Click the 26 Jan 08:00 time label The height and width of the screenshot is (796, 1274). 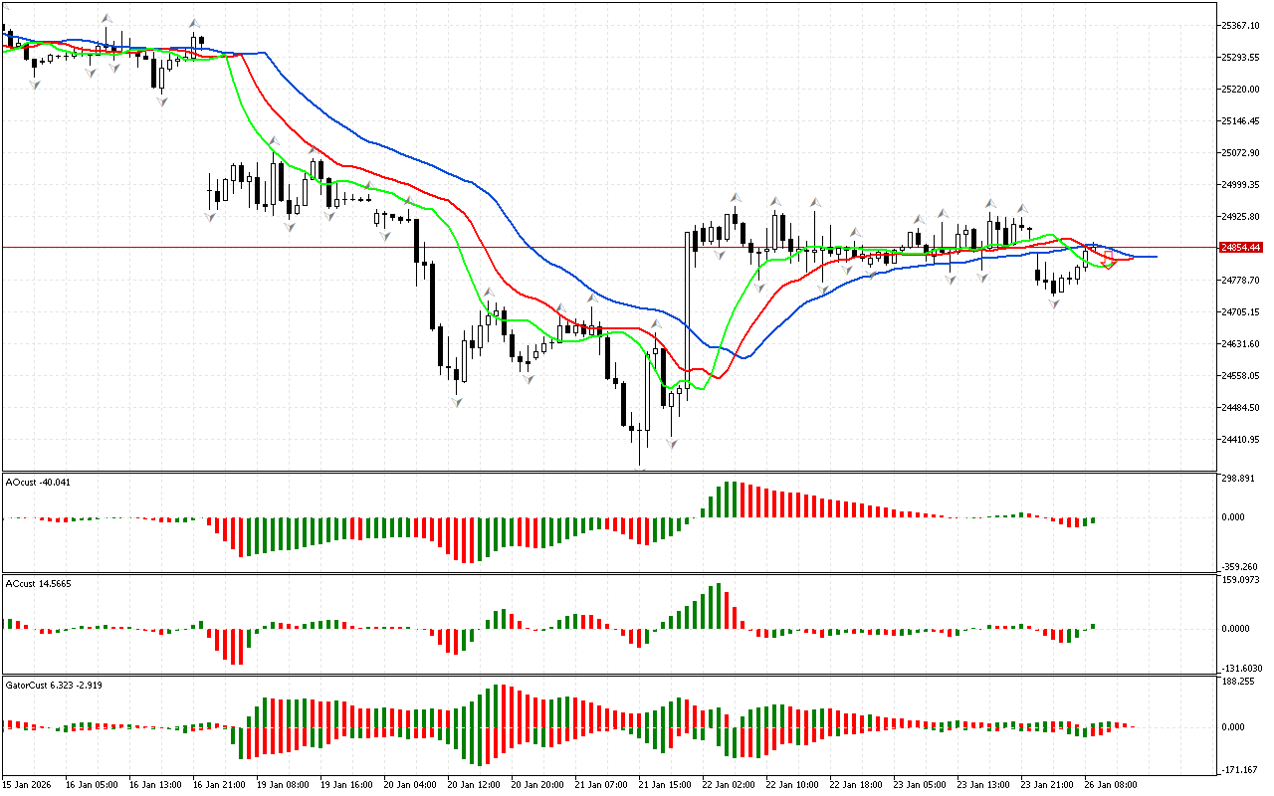pyautogui.click(x=1112, y=784)
